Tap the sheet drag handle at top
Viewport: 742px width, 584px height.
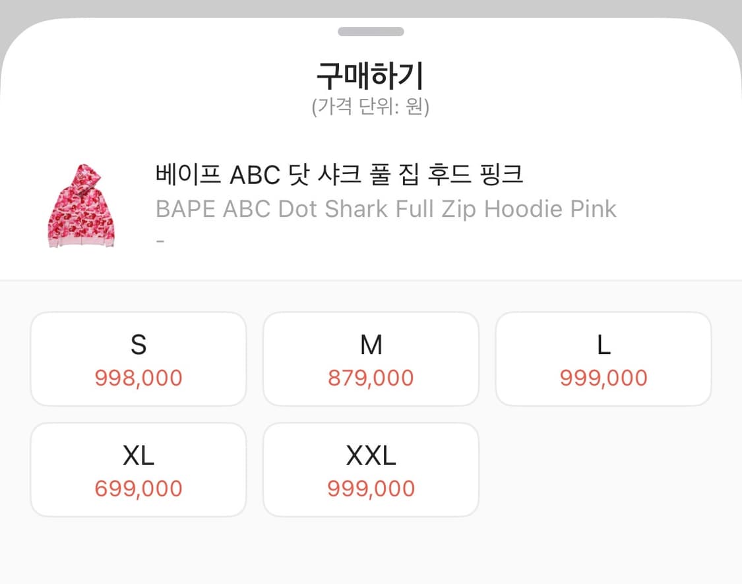(371, 31)
